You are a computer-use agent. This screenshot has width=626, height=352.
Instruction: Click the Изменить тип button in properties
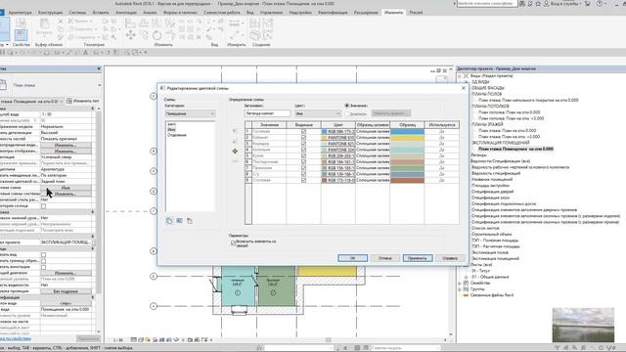point(82,101)
